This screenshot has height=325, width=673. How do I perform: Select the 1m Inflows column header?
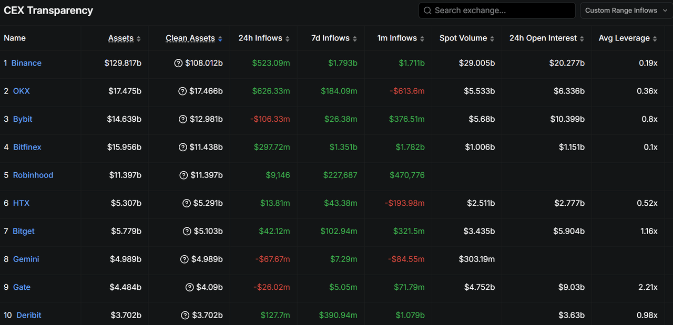397,38
